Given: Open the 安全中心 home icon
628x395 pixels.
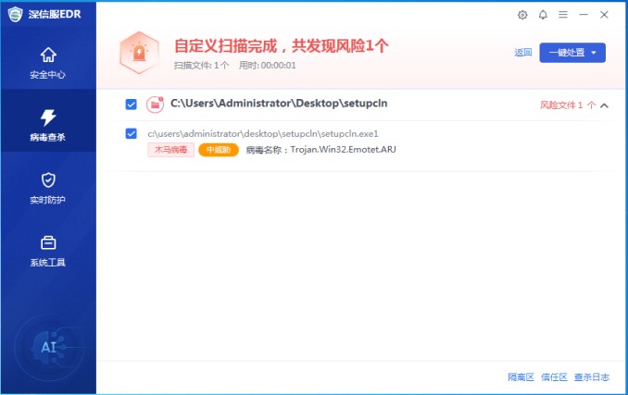Looking at the screenshot, I should coord(48,56).
